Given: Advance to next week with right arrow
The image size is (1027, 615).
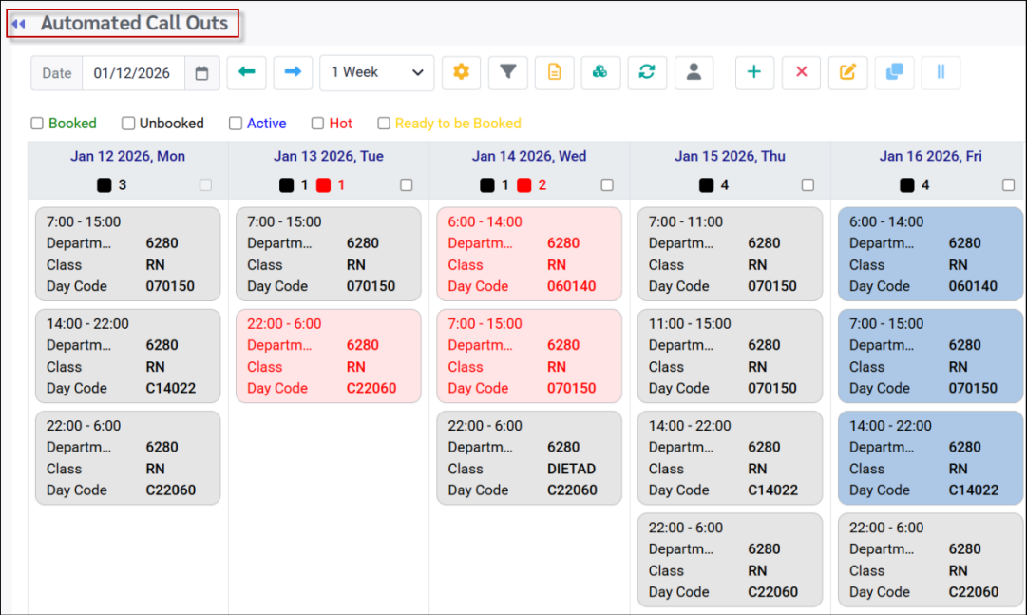Looking at the screenshot, I should click(293, 73).
